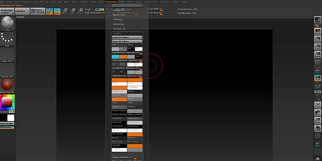Expand the Config section in Preferences

coord(117,10)
